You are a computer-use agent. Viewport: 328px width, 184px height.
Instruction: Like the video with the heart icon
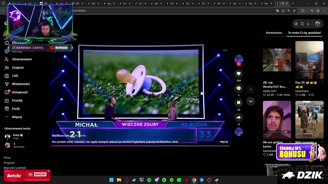239,74
